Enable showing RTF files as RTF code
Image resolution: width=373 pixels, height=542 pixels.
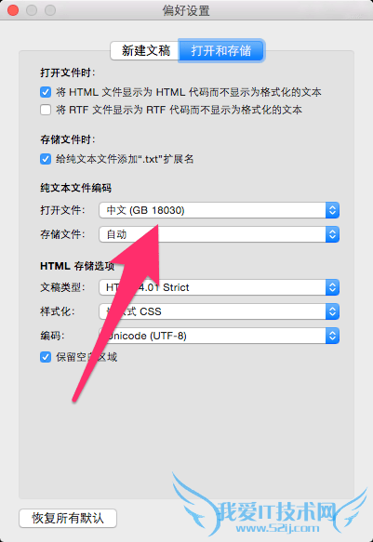(x=46, y=110)
